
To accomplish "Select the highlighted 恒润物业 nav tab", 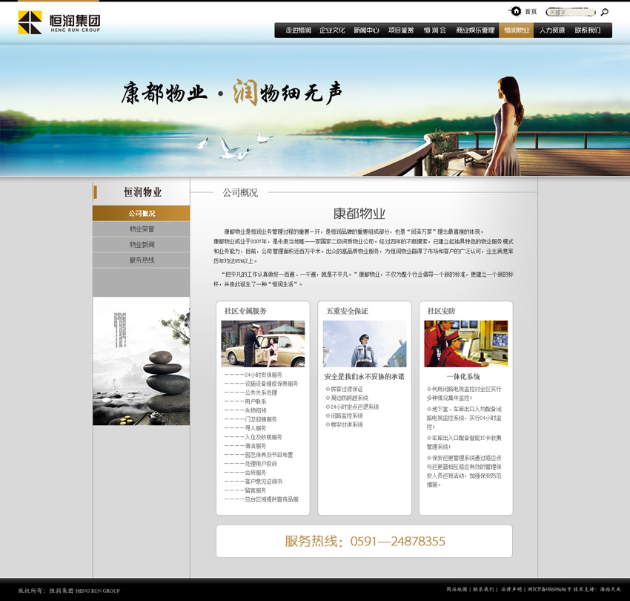I will pyautogui.click(x=517, y=30).
